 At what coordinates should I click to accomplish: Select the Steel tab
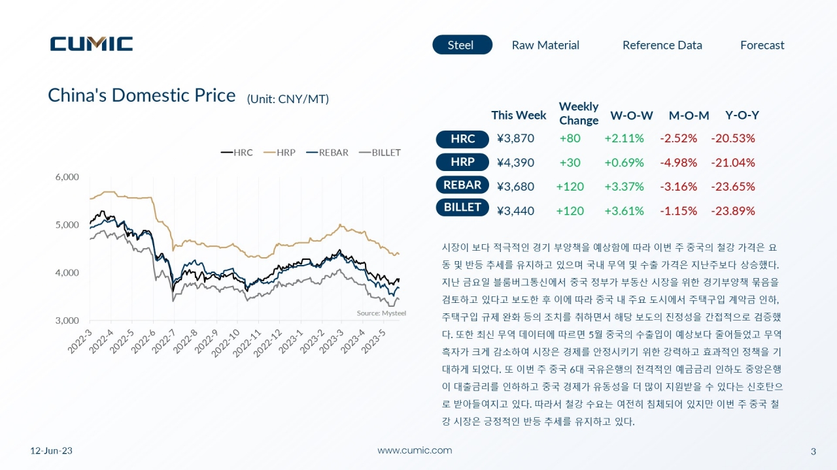(462, 45)
